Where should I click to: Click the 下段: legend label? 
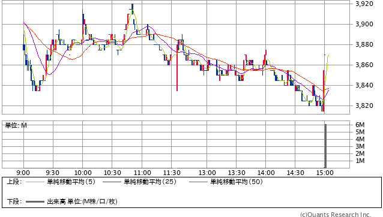coord(14,202)
